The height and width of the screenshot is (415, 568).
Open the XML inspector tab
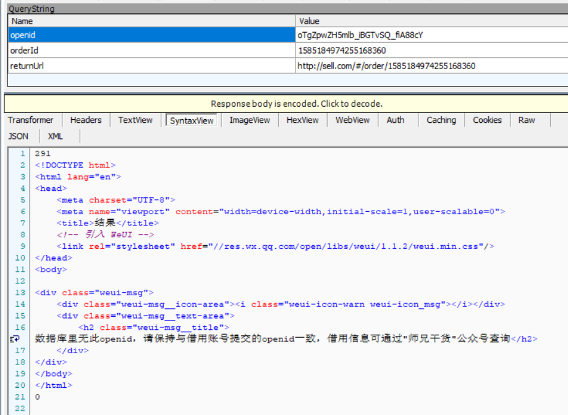click(x=56, y=136)
